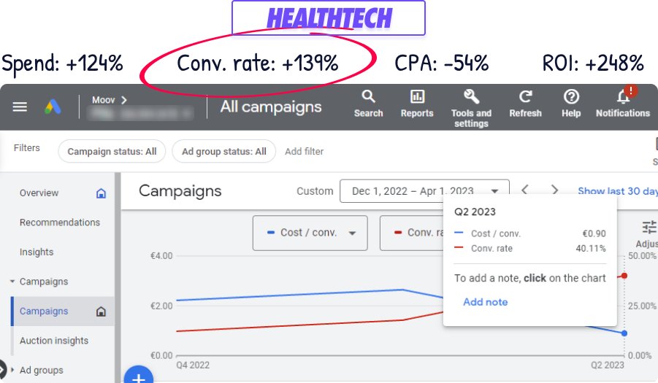This screenshot has width=658, height=383.
Task: Click the Google Ads logo
Action: (x=52, y=107)
